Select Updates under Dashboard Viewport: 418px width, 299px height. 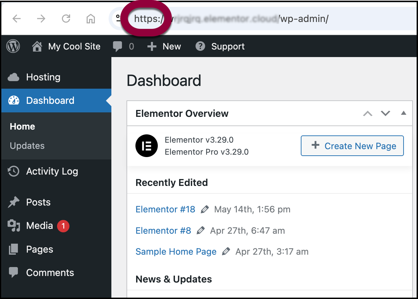click(x=27, y=146)
